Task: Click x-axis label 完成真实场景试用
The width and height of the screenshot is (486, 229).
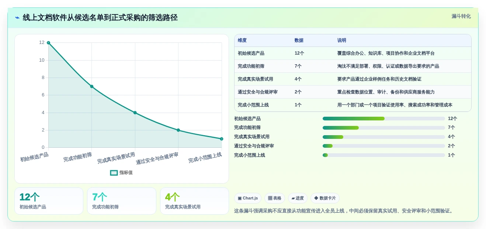Action: 116,158
